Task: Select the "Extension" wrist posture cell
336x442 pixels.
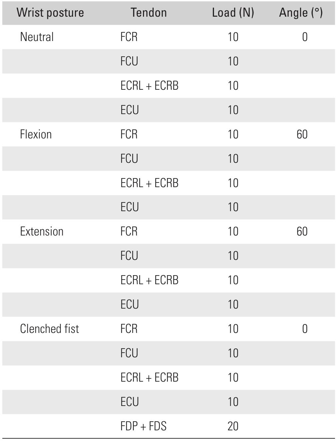Action: click(x=42, y=232)
